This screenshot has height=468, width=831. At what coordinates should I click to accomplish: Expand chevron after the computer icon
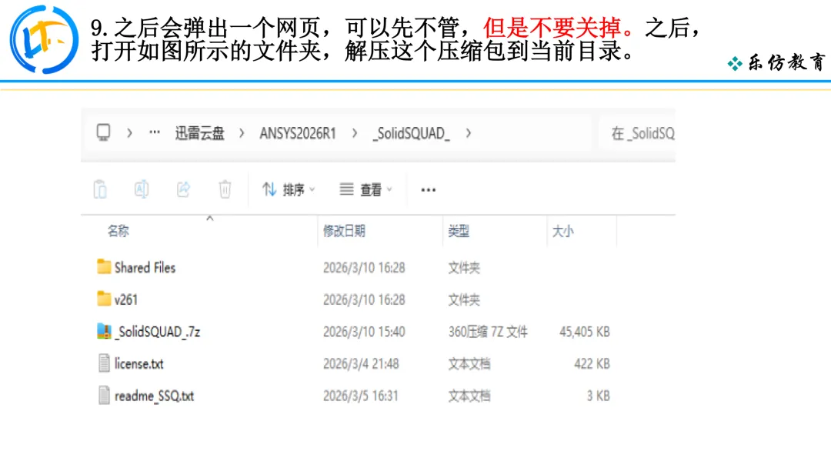coord(129,133)
